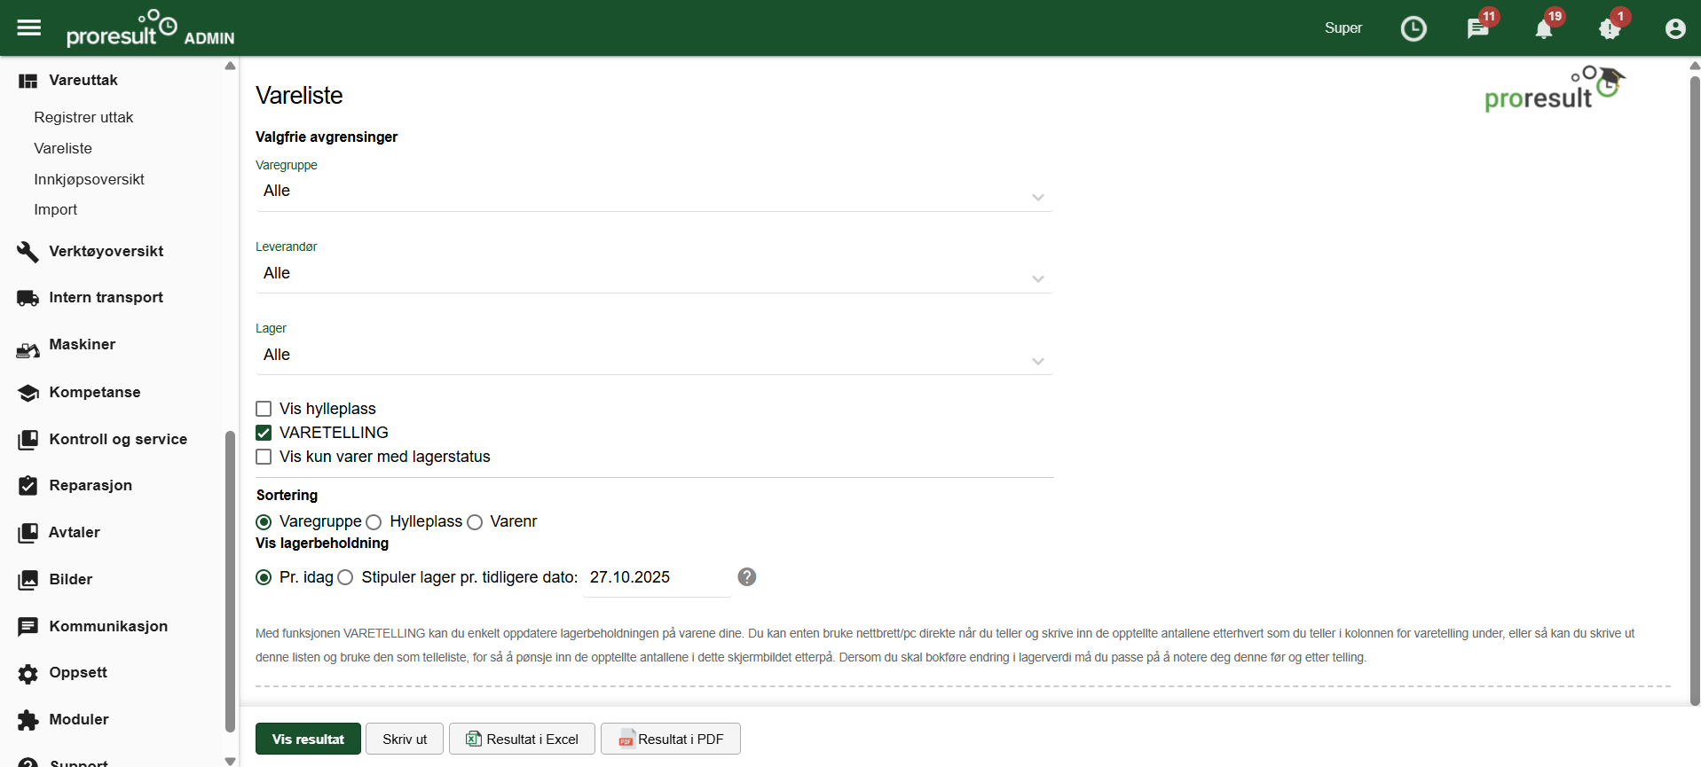Open Innkjøpsoversikt menu item
The height and width of the screenshot is (767, 1701).
pyautogui.click(x=89, y=179)
